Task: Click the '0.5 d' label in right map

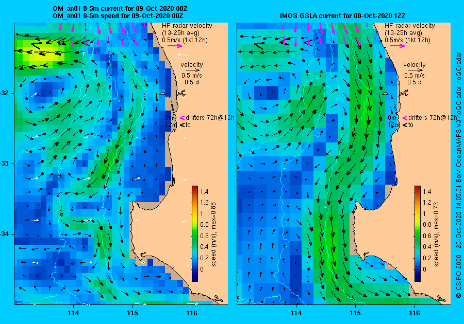Action: [415, 82]
